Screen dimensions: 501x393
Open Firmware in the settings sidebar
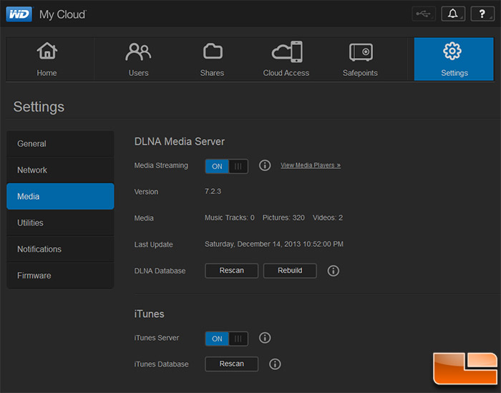[60, 276]
